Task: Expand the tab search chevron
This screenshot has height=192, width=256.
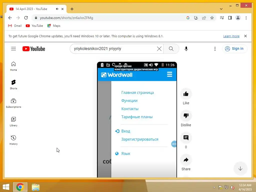Action: [221, 9]
